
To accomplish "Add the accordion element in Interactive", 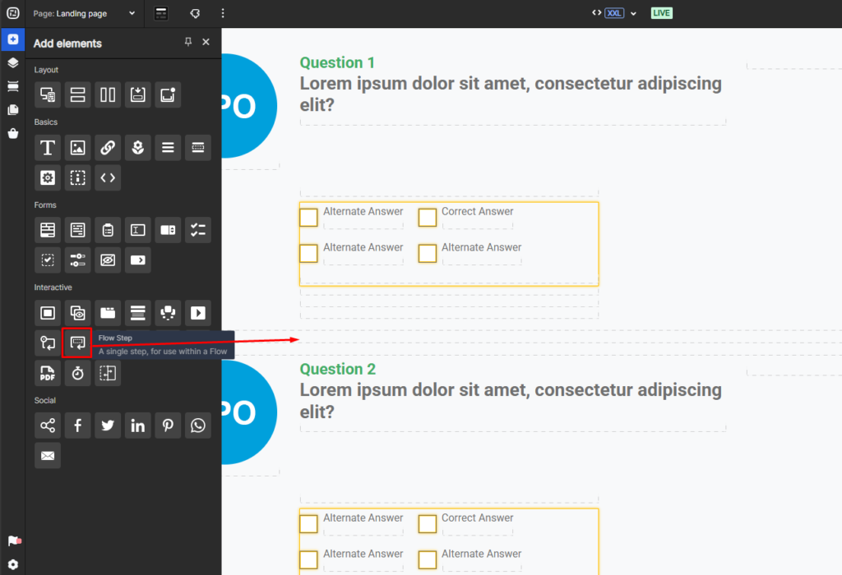I will point(138,313).
